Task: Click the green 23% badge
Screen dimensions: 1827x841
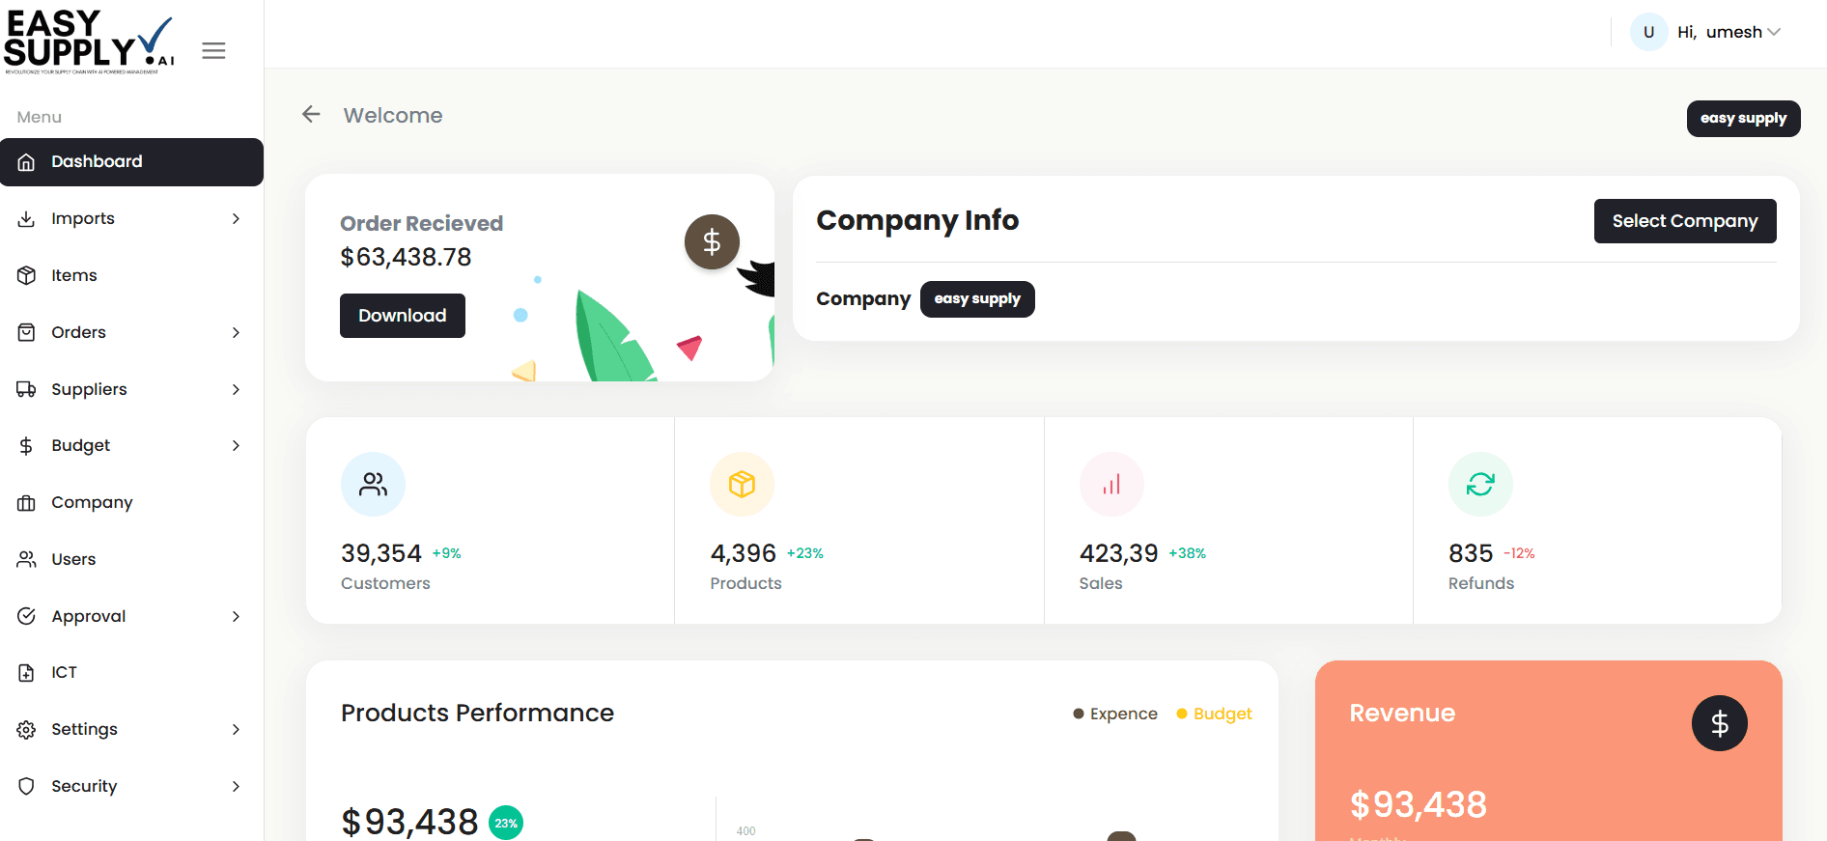Action: click(x=506, y=823)
